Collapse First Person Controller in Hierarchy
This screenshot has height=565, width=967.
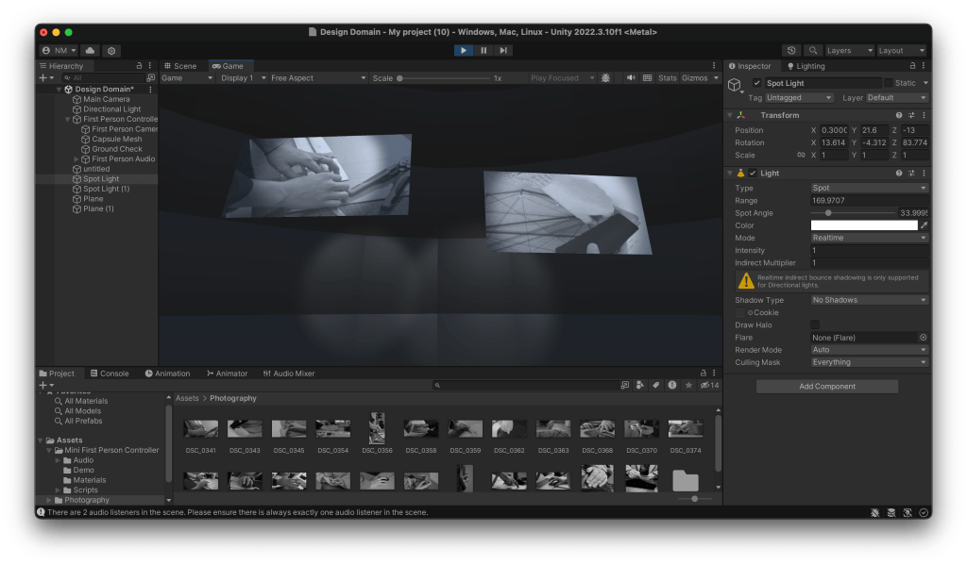pos(68,120)
